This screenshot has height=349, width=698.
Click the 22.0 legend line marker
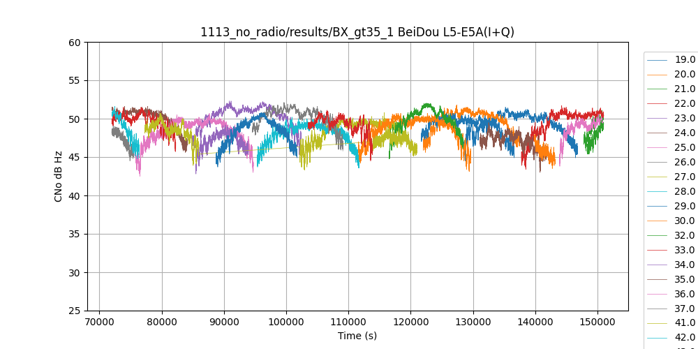658,103
